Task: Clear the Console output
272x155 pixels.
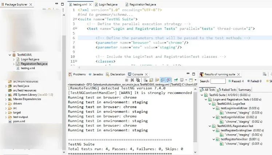Action: click(x=146, y=80)
